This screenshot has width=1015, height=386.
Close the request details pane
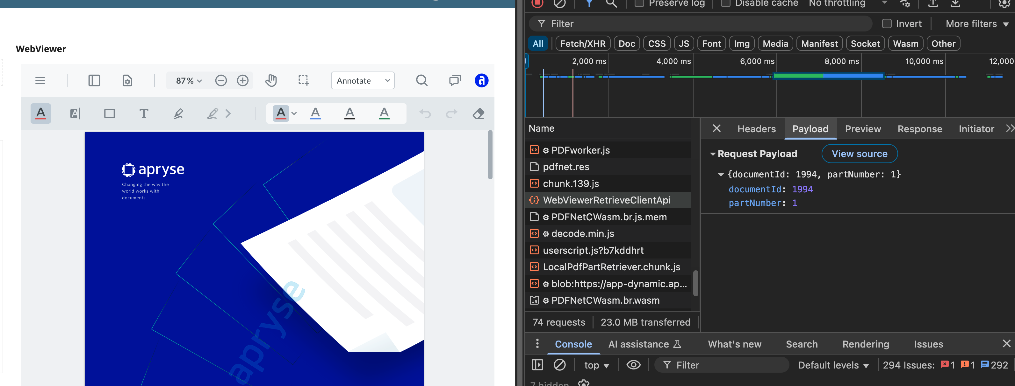pyautogui.click(x=717, y=128)
